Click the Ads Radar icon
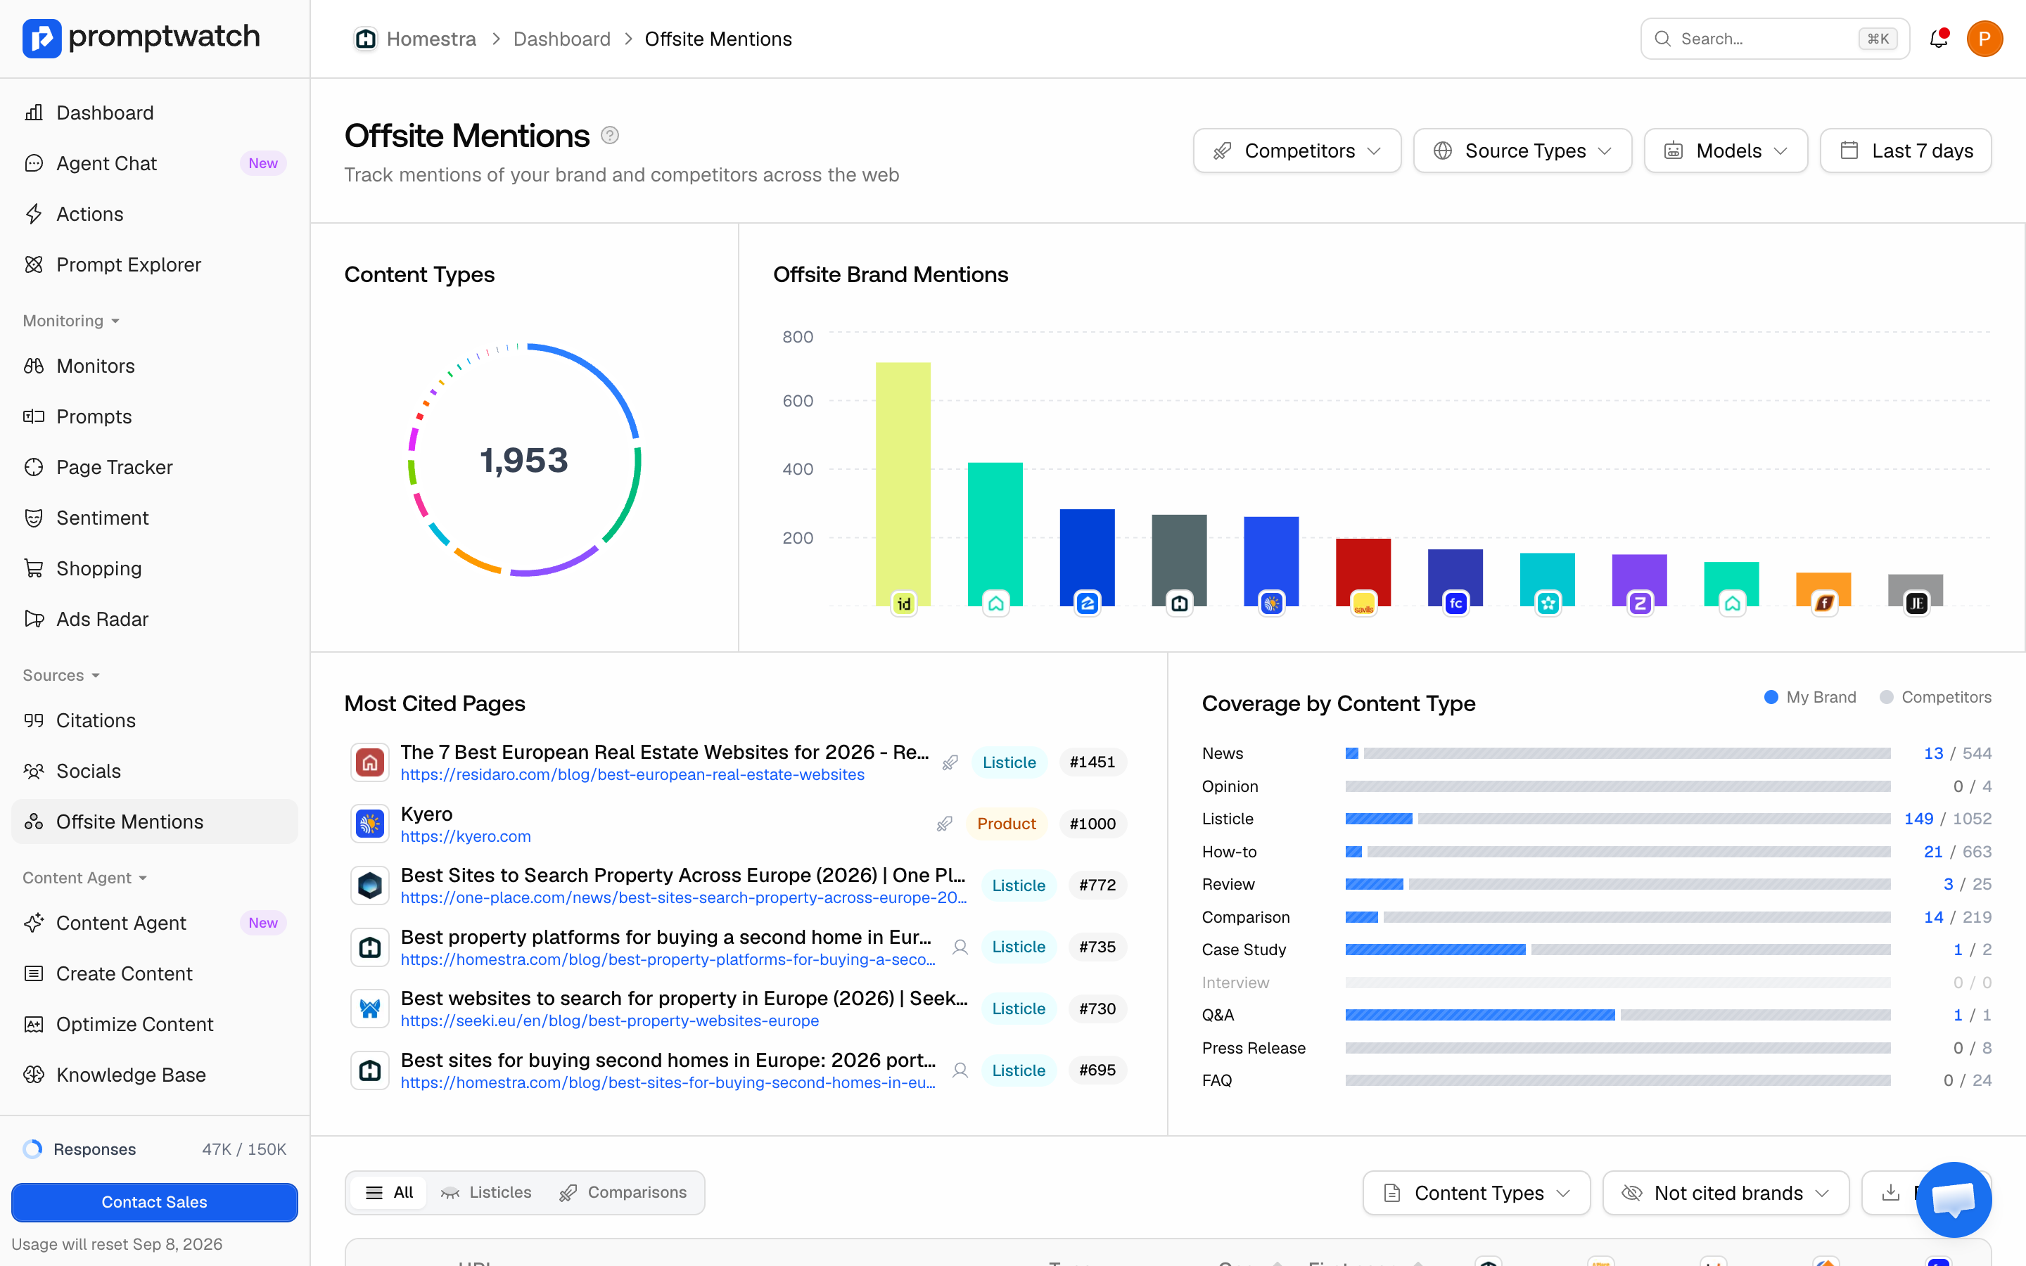This screenshot has height=1266, width=2026. tap(34, 619)
